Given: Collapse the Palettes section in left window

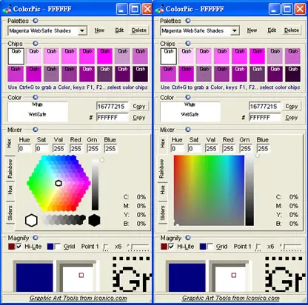Looking at the screenshot, I should (x=36, y=21).
